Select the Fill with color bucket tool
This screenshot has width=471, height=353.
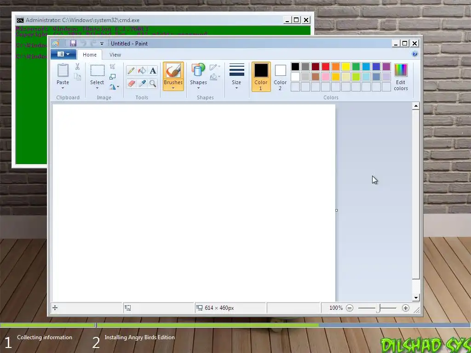point(142,70)
